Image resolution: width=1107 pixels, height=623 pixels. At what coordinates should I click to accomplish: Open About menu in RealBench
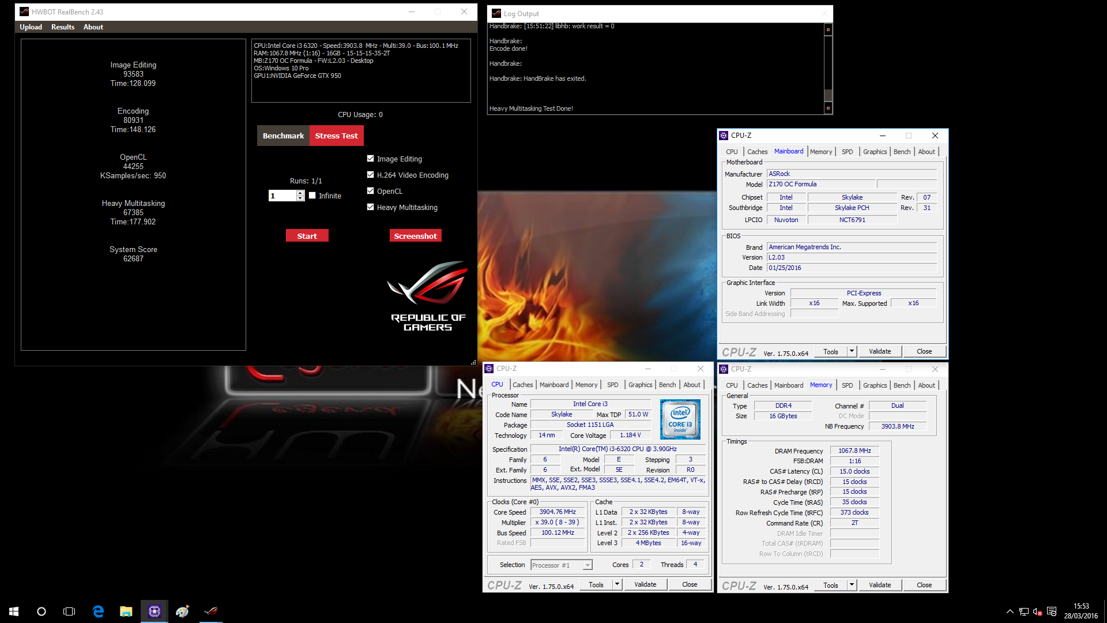pyautogui.click(x=93, y=27)
